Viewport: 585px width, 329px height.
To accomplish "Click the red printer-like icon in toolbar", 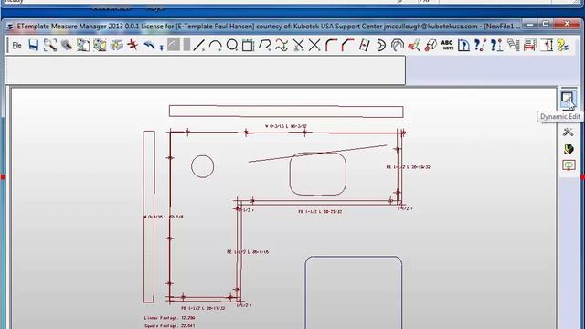I will 529,46.
